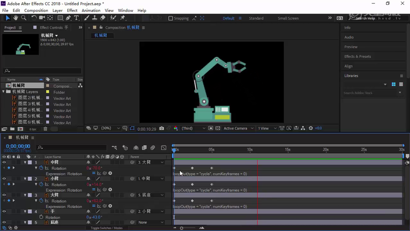
Task: Select the Clone Stamp tool
Action: (x=94, y=18)
